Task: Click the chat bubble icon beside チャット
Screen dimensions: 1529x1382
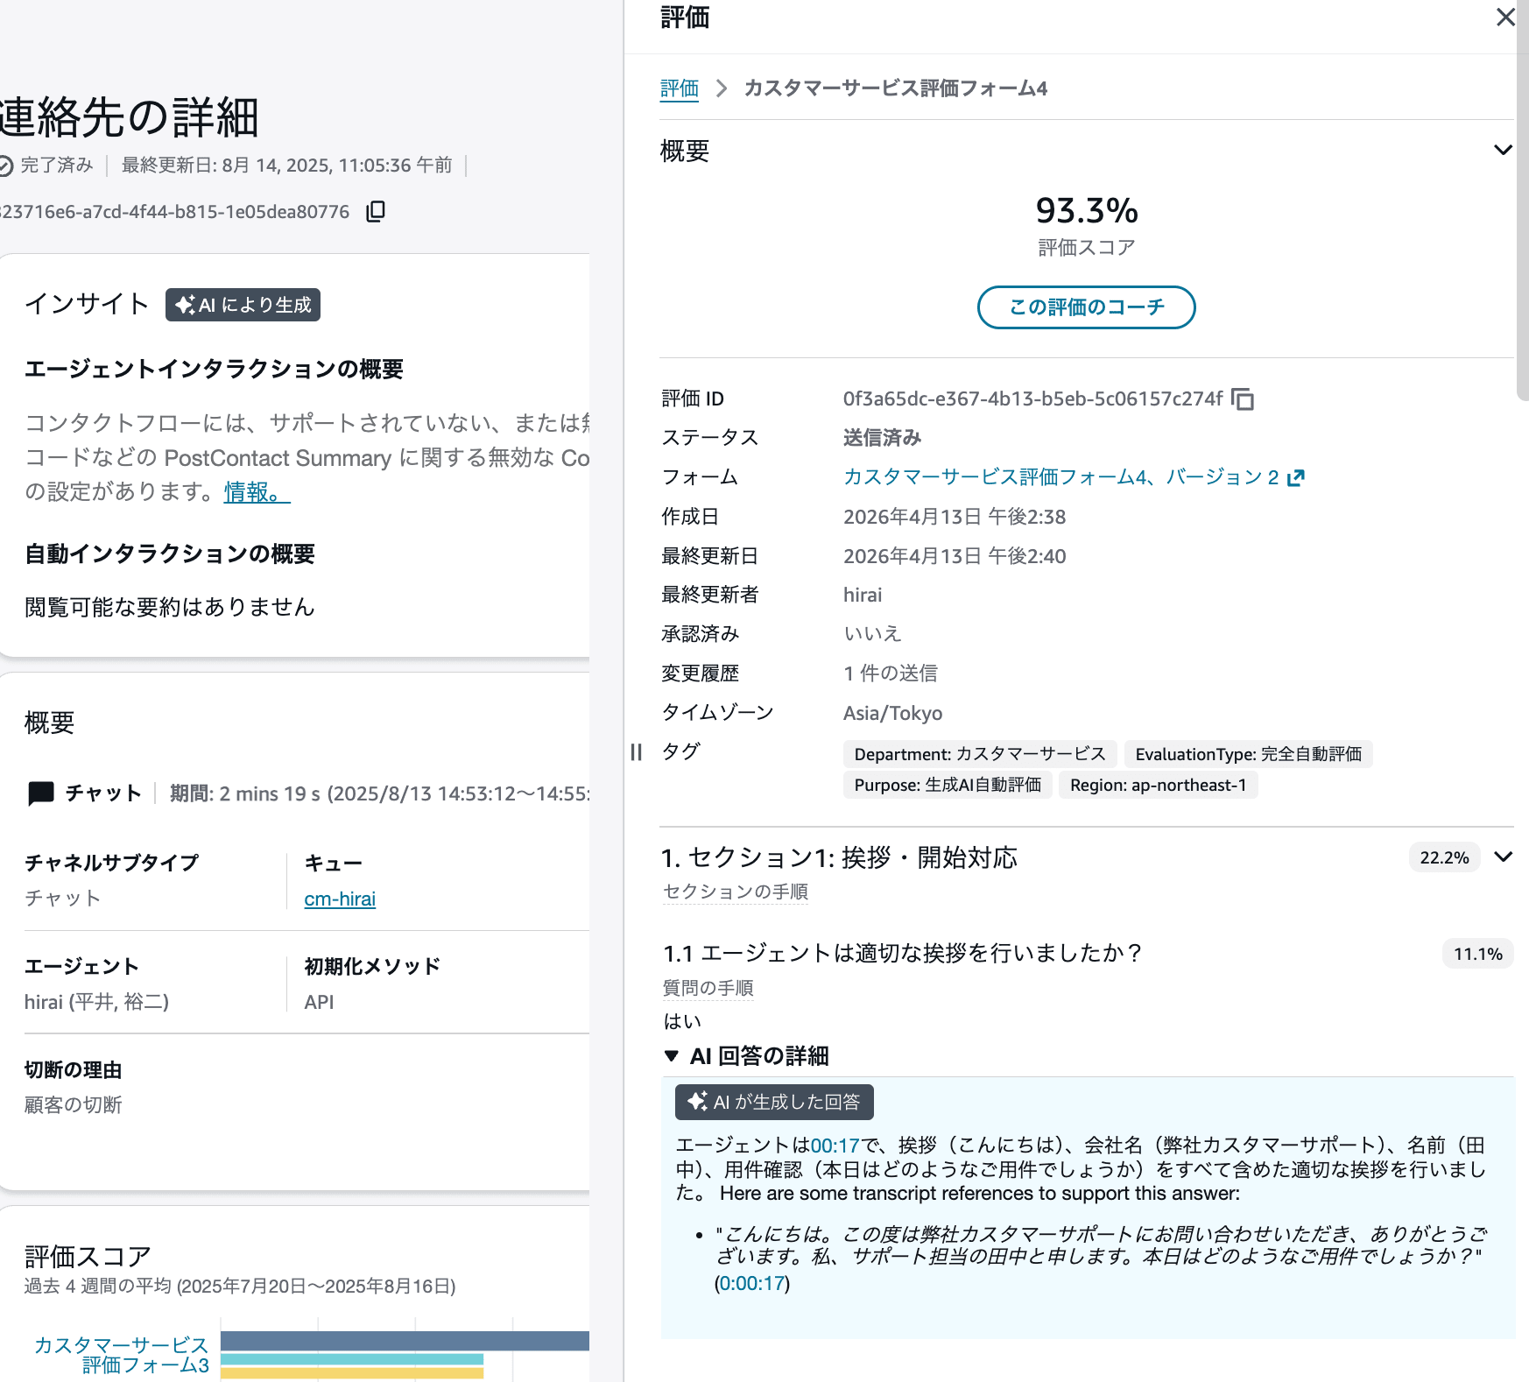Action: pyautogui.click(x=40, y=793)
